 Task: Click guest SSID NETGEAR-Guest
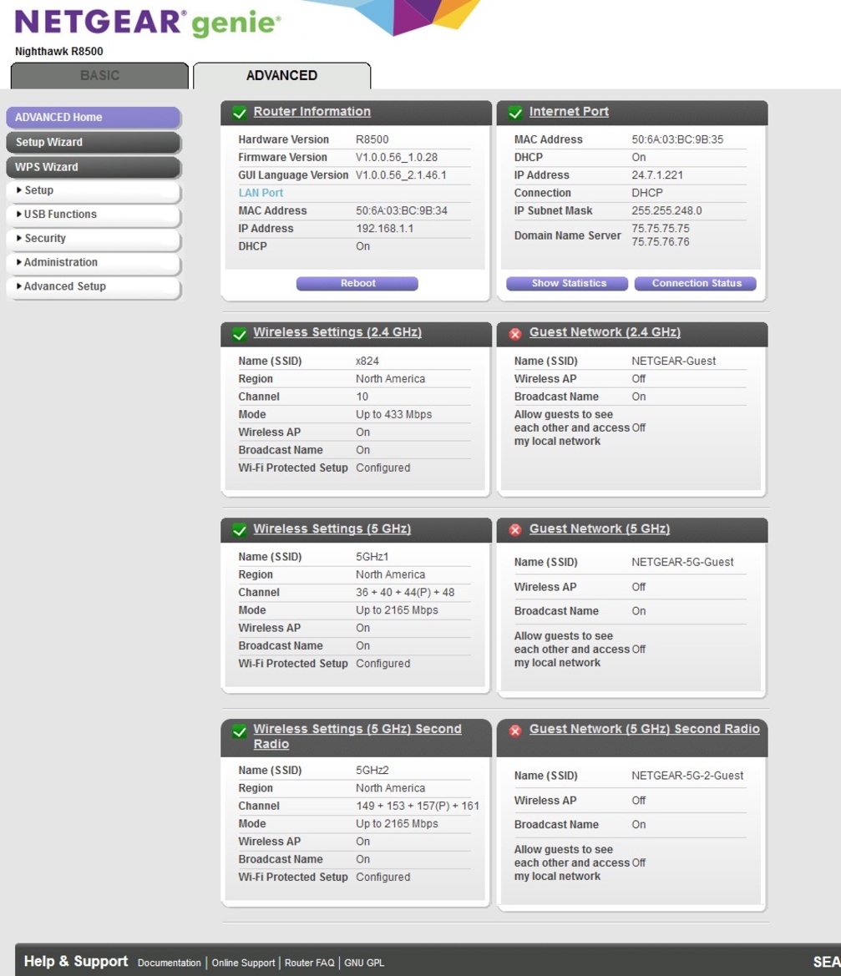point(673,361)
